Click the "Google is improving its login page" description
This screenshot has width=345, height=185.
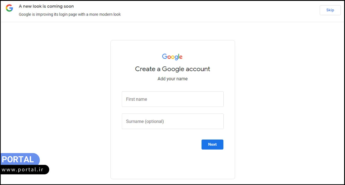[x=70, y=14]
